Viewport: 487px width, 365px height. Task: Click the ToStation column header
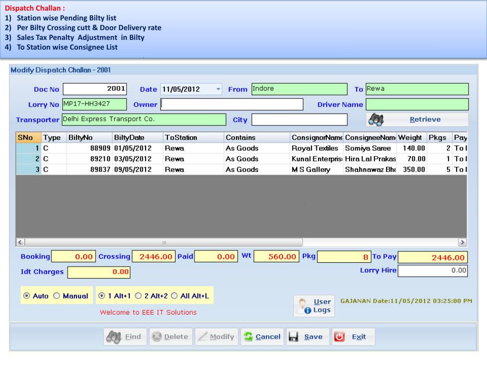point(194,137)
